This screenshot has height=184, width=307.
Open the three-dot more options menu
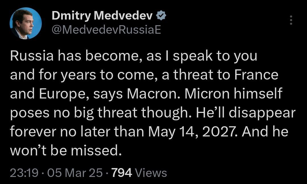[291, 20]
